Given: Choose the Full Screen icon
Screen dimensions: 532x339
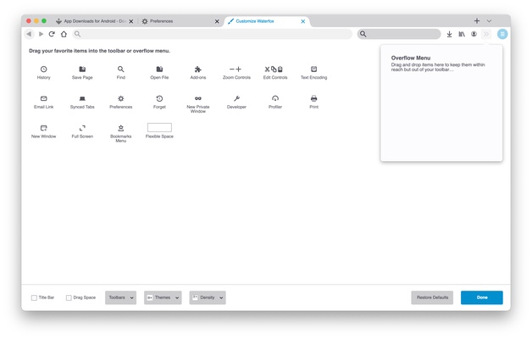Looking at the screenshot, I should tap(82, 128).
